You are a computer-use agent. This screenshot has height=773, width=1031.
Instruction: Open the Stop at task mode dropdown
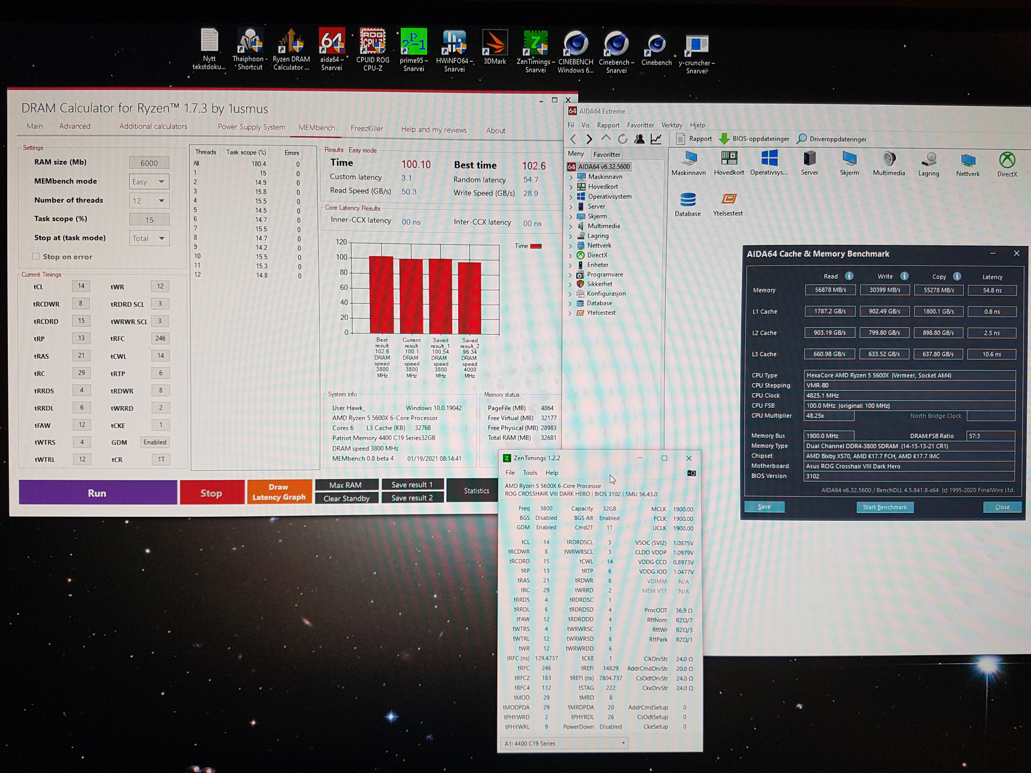coord(149,239)
